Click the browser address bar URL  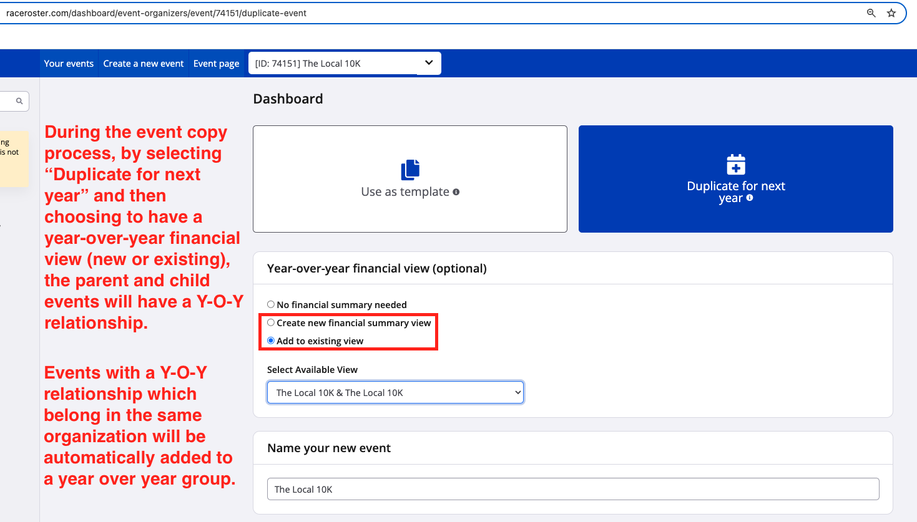156,13
